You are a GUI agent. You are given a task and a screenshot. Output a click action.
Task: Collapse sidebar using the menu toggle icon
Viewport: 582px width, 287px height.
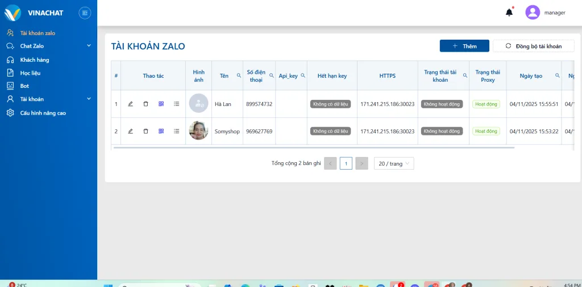click(x=85, y=12)
